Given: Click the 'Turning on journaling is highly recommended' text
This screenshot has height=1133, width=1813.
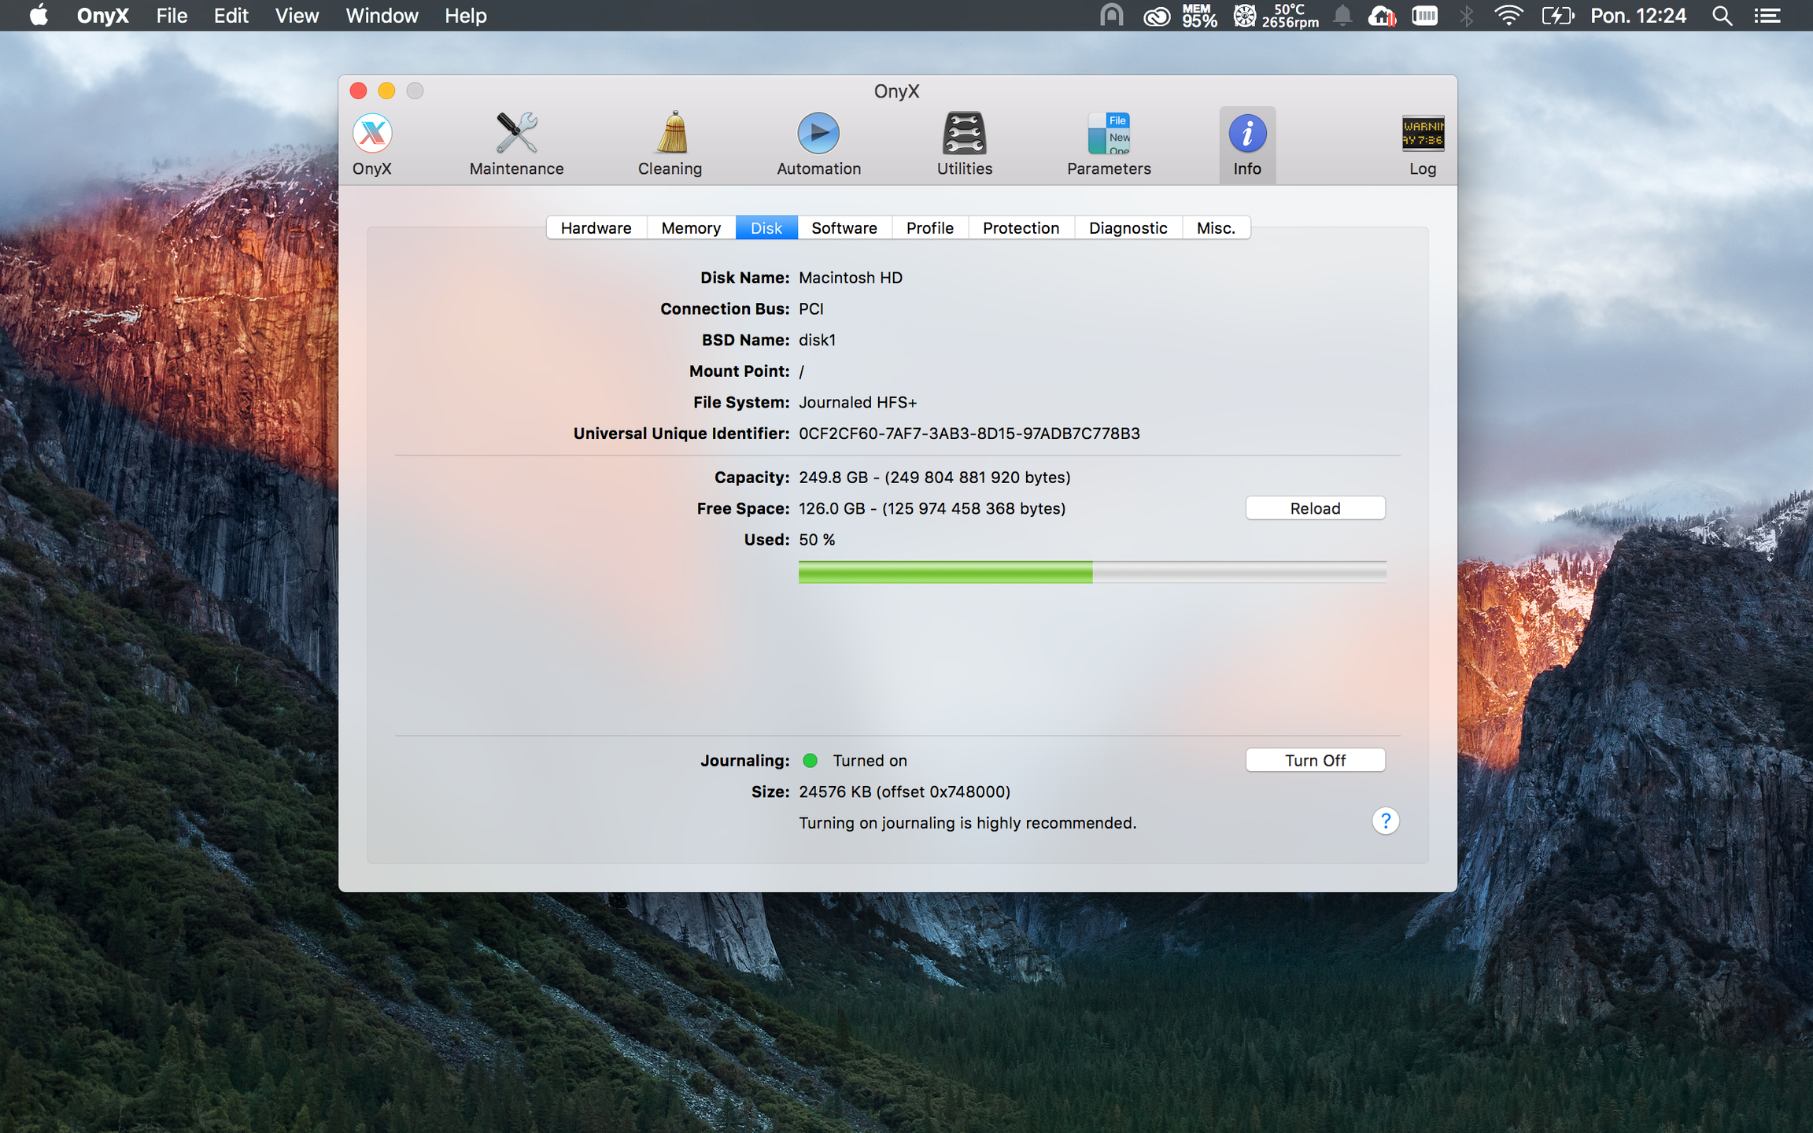Looking at the screenshot, I should pyautogui.click(x=968, y=823).
